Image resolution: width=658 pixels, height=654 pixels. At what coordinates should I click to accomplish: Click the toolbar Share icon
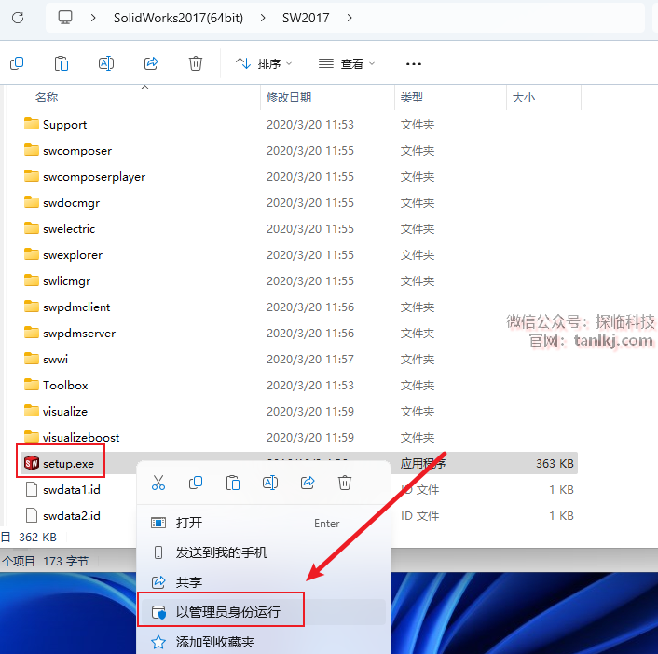(151, 63)
